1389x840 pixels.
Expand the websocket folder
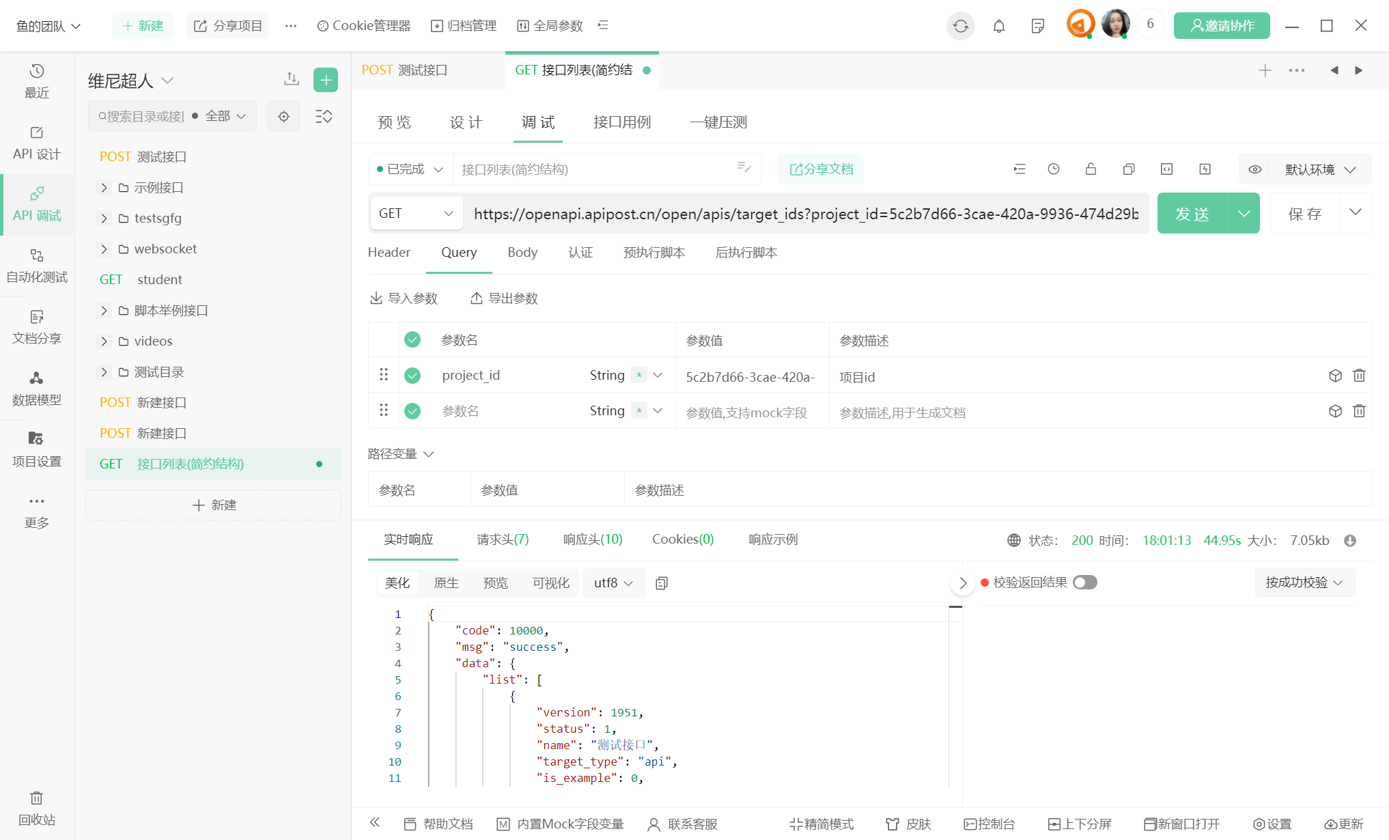point(104,249)
